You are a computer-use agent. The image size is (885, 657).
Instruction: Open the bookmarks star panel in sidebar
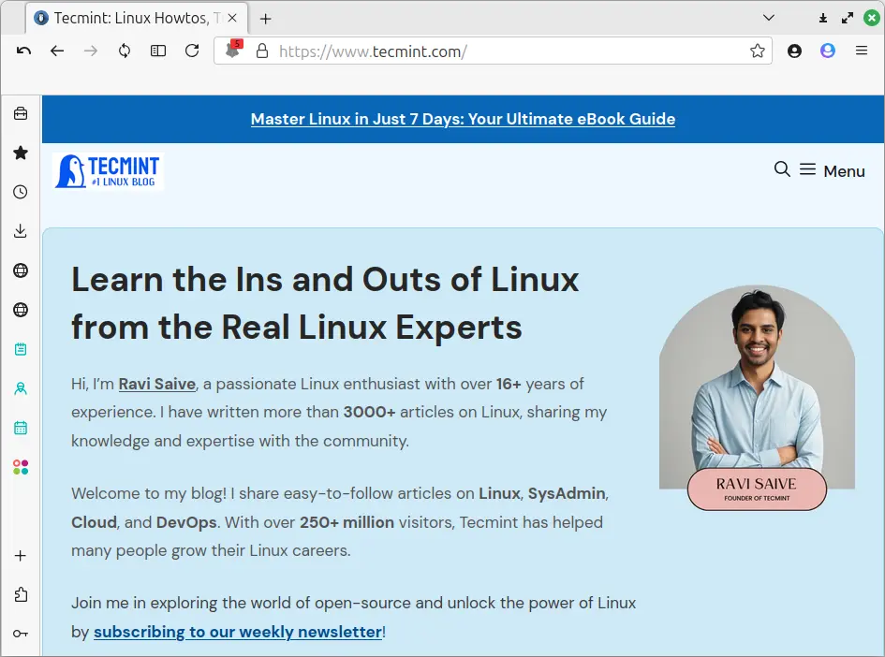point(21,153)
